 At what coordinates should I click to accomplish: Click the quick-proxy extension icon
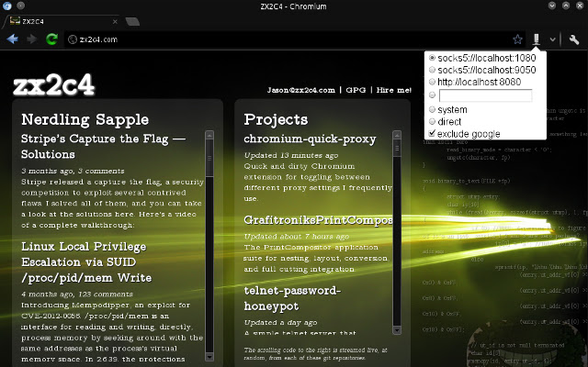pyautogui.click(x=537, y=39)
